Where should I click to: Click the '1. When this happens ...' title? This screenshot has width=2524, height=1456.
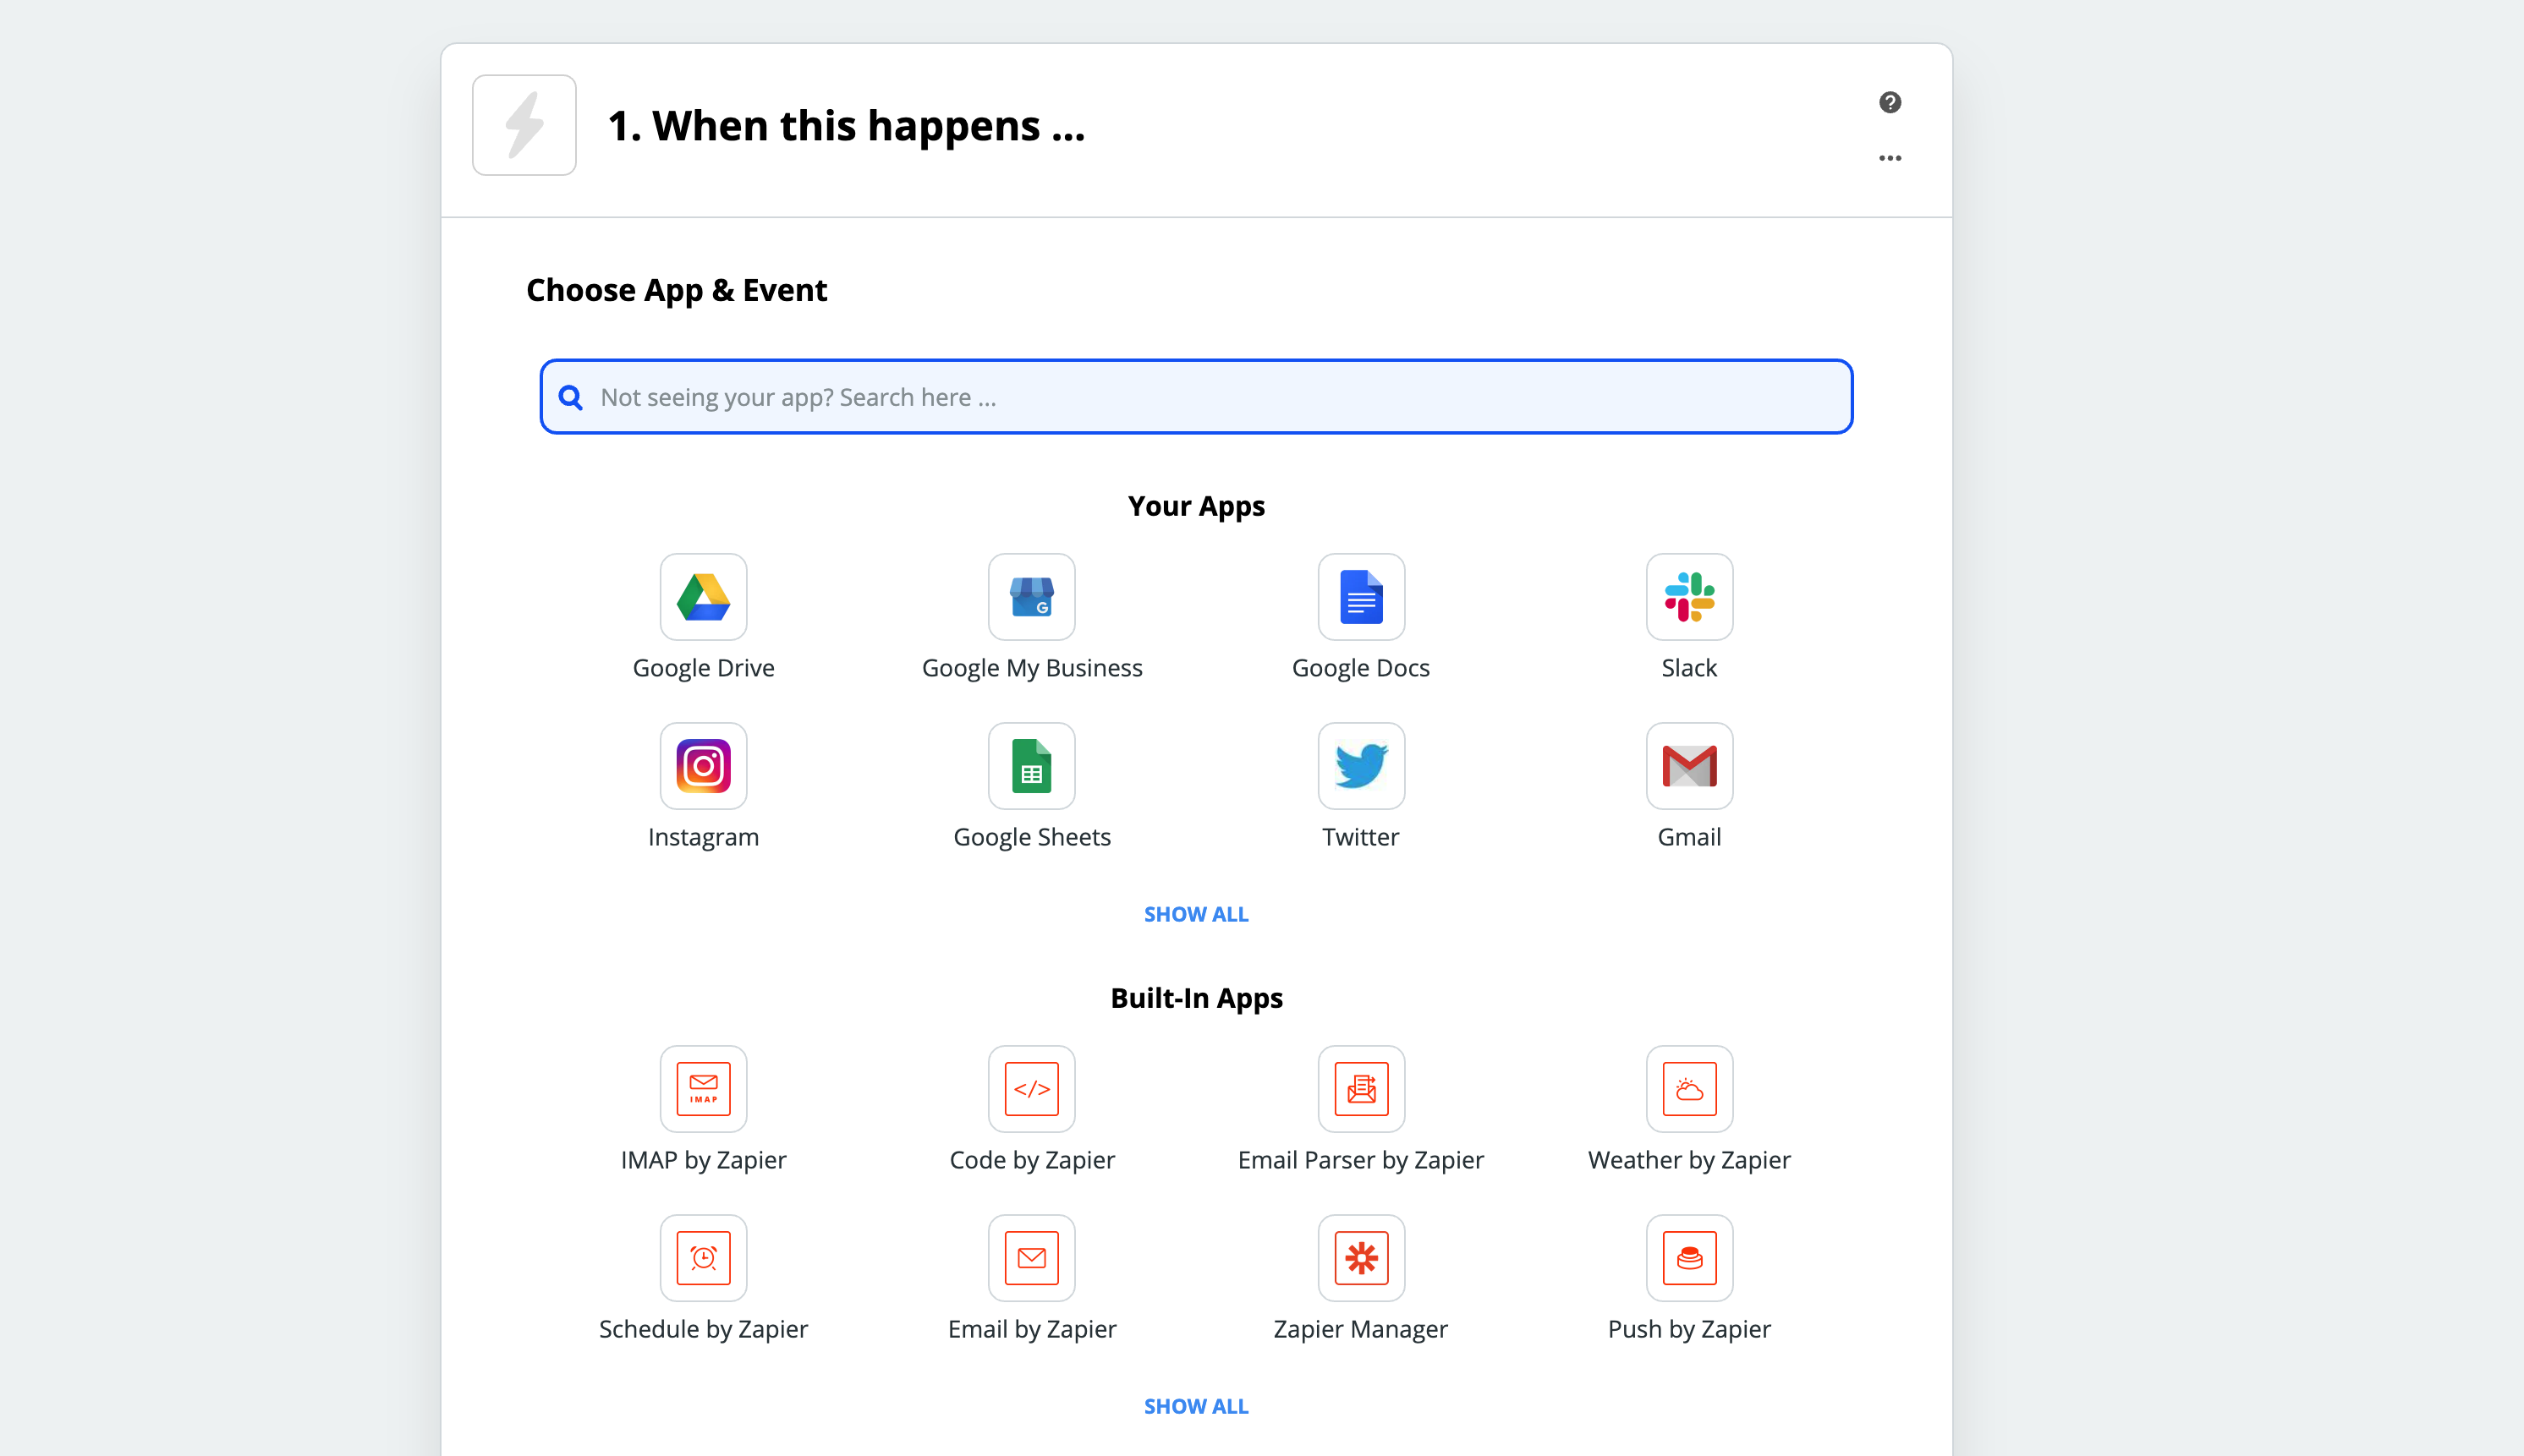click(x=847, y=126)
